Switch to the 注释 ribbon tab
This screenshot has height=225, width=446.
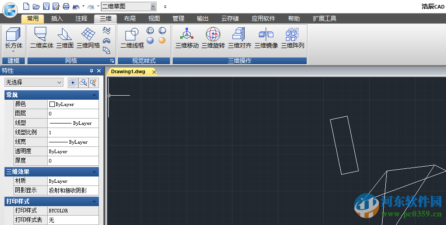(x=81, y=19)
